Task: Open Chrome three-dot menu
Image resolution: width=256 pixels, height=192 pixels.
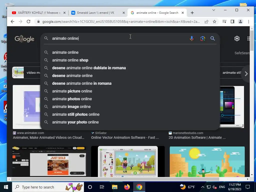Action: click(x=248, y=21)
